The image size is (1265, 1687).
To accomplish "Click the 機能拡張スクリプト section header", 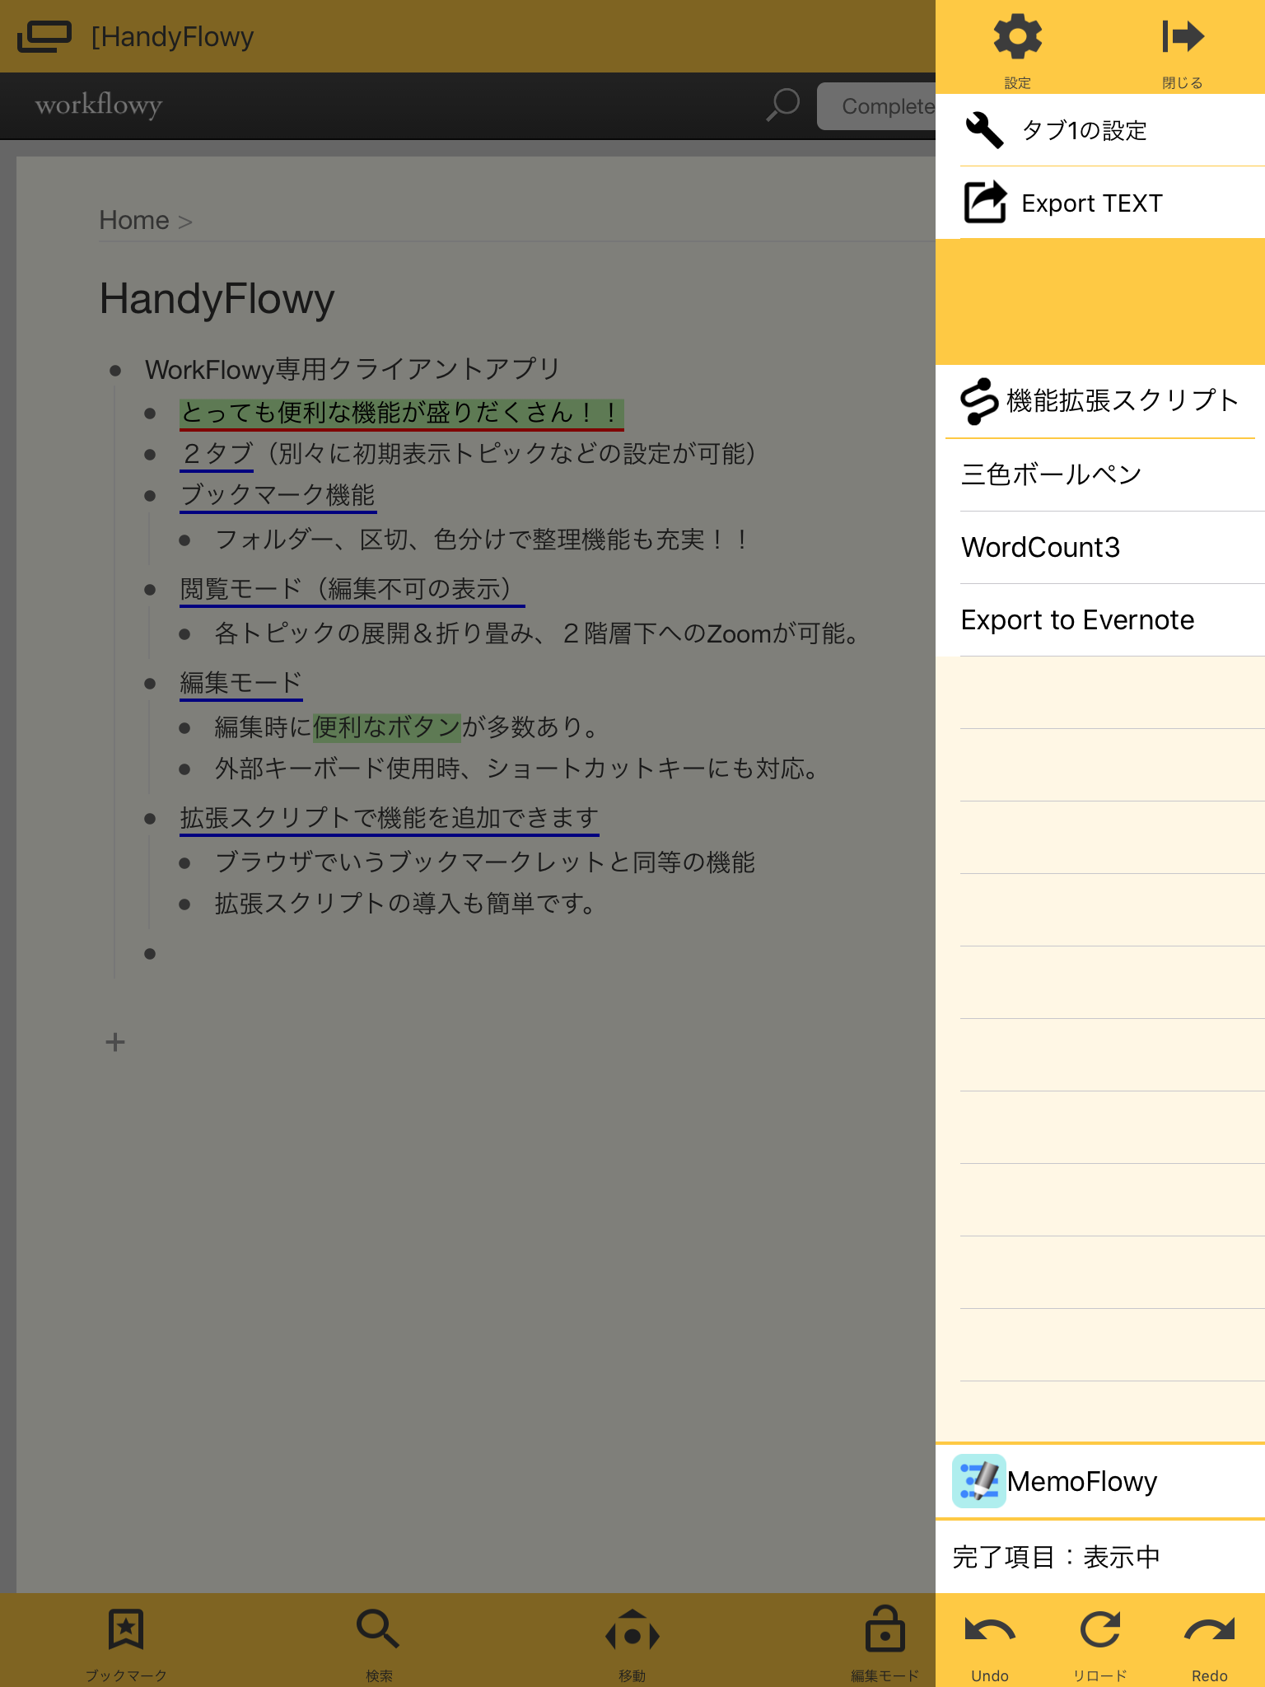I will (x=1100, y=401).
